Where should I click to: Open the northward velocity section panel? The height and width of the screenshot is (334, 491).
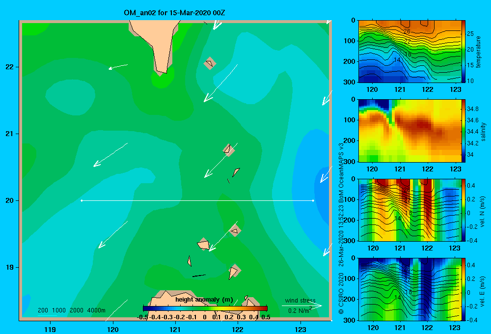point(410,210)
